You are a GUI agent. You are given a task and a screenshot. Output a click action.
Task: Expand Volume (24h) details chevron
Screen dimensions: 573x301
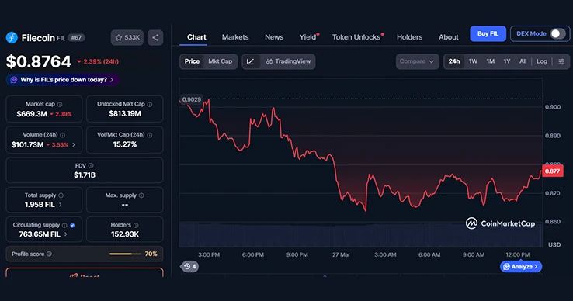[74, 144]
